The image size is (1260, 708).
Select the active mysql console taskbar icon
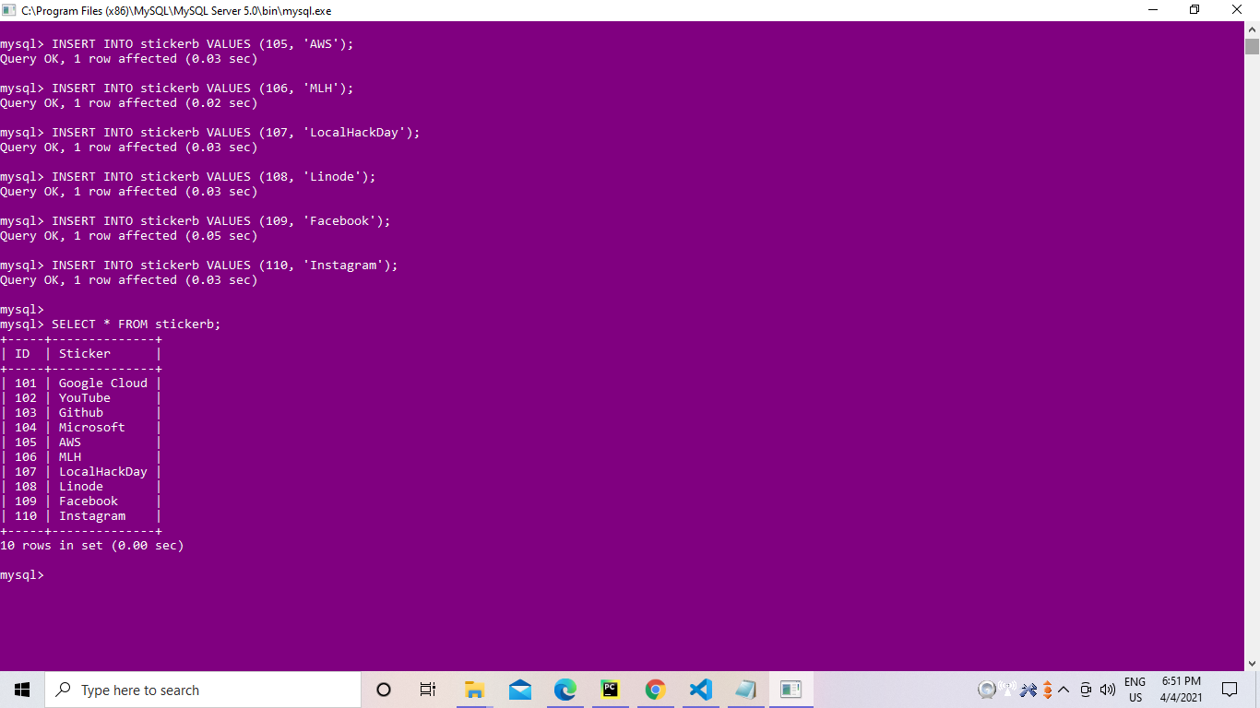(x=790, y=690)
